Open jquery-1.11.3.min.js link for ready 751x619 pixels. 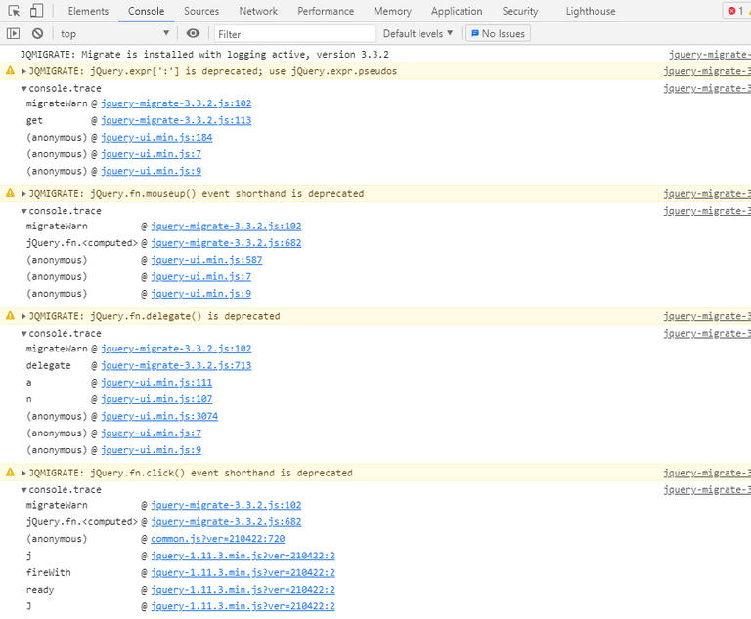243,590
